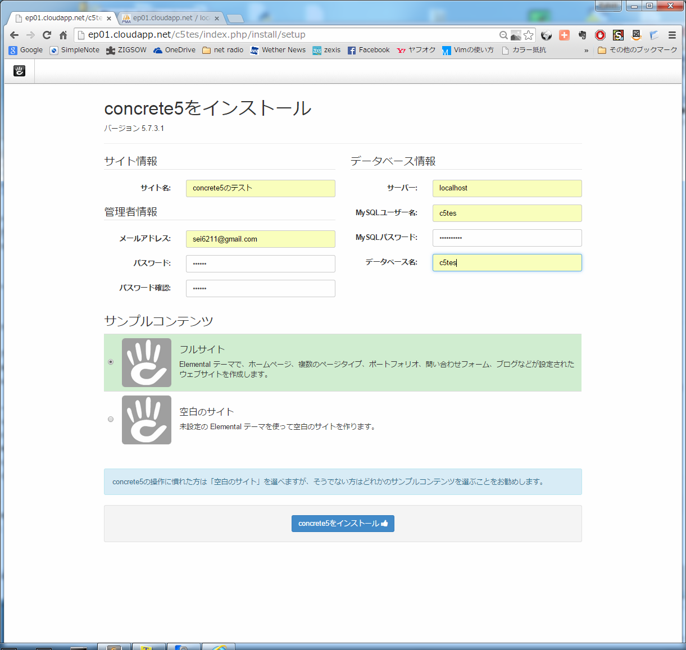Click the パスワード確認 input field
Screen dimensions: 686x650
261,288
